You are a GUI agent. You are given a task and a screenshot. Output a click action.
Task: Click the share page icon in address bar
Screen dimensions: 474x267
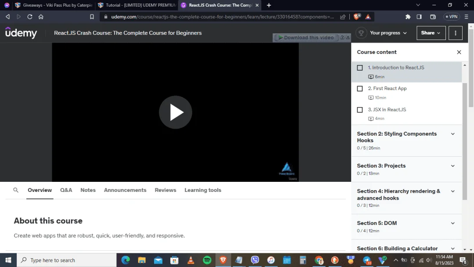(x=342, y=17)
